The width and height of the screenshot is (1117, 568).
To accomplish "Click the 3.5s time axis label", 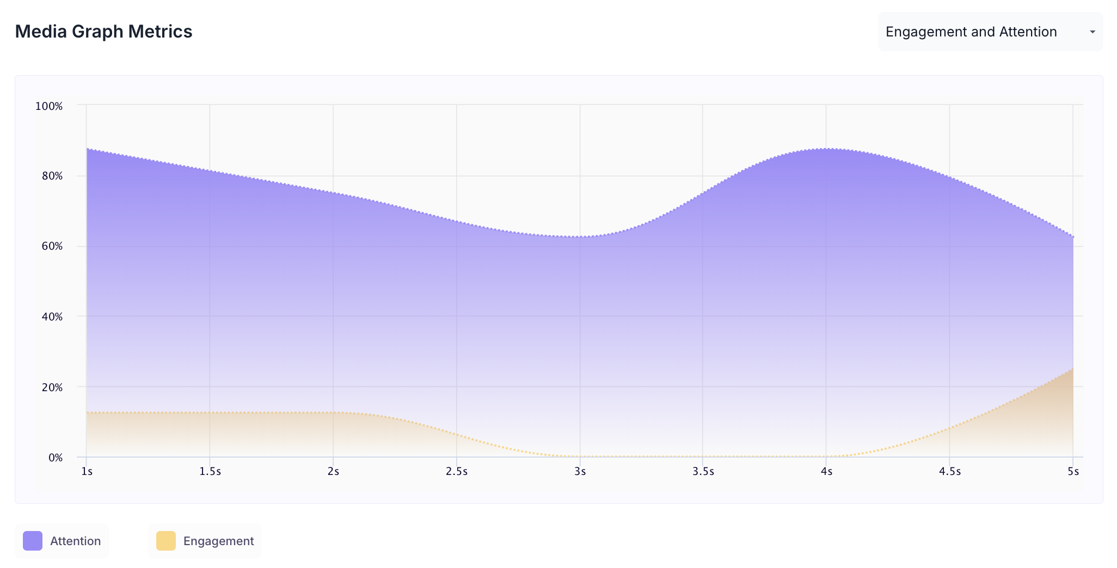I will click(703, 471).
